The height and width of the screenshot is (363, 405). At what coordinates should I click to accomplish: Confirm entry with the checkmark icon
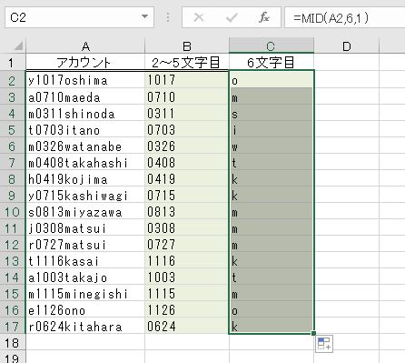232,17
